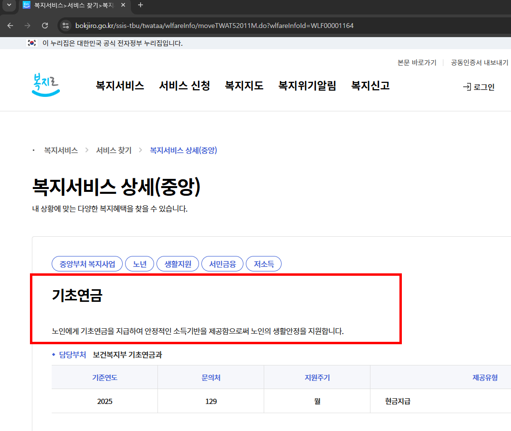This screenshot has height=431, width=511.
Task: Click the 기준연도 table header
Action: (x=104, y=377)
